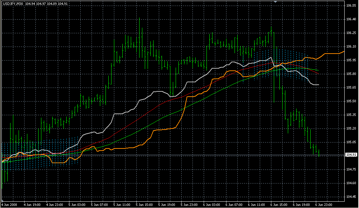
Task: Click the 106.10 price scale label
Action: [x=351, y=47]
